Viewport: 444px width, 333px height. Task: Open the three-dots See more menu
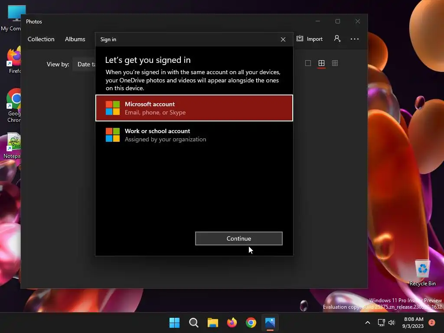click(355, 39)
